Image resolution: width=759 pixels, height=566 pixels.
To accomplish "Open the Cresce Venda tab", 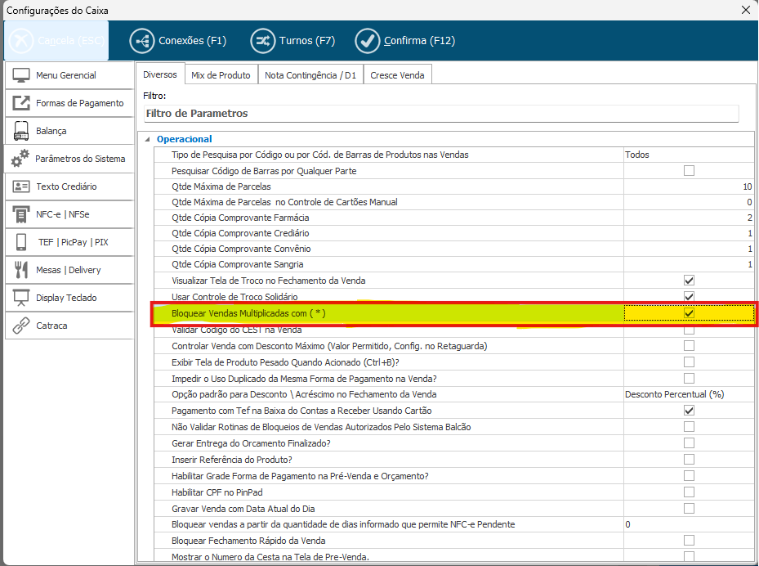I will pyautogui.click(x=397, y=75).
